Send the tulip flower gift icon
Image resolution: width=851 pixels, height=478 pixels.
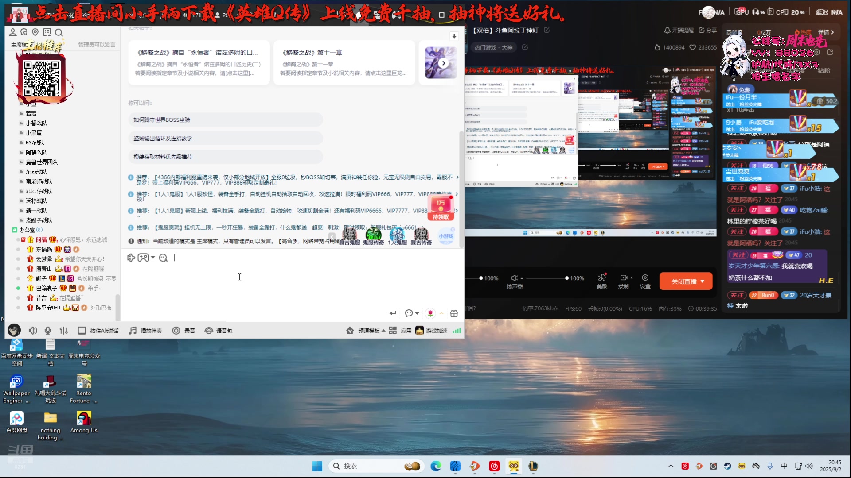click(x=430, y=313)
